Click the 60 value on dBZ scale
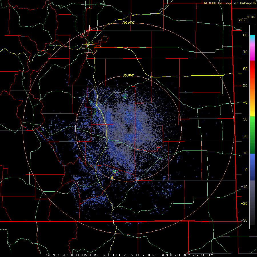Viewport: 257px width, 257px height. pyautogui.click(x=245, y=69)
